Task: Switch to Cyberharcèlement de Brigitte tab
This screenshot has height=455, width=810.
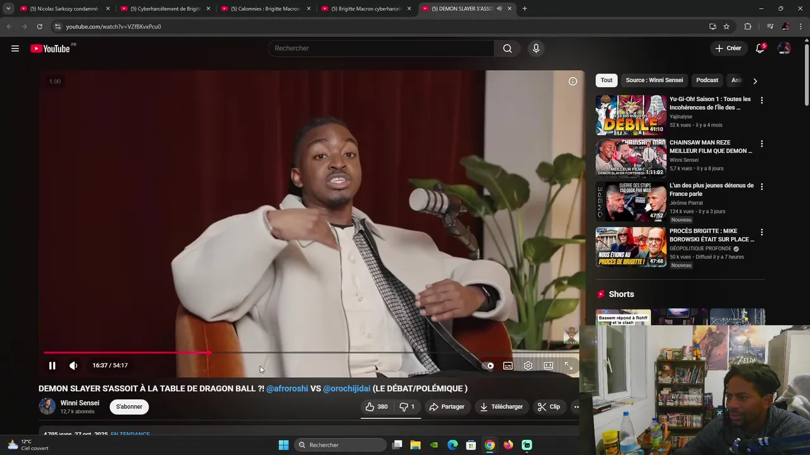Action: tap(165, 9)
